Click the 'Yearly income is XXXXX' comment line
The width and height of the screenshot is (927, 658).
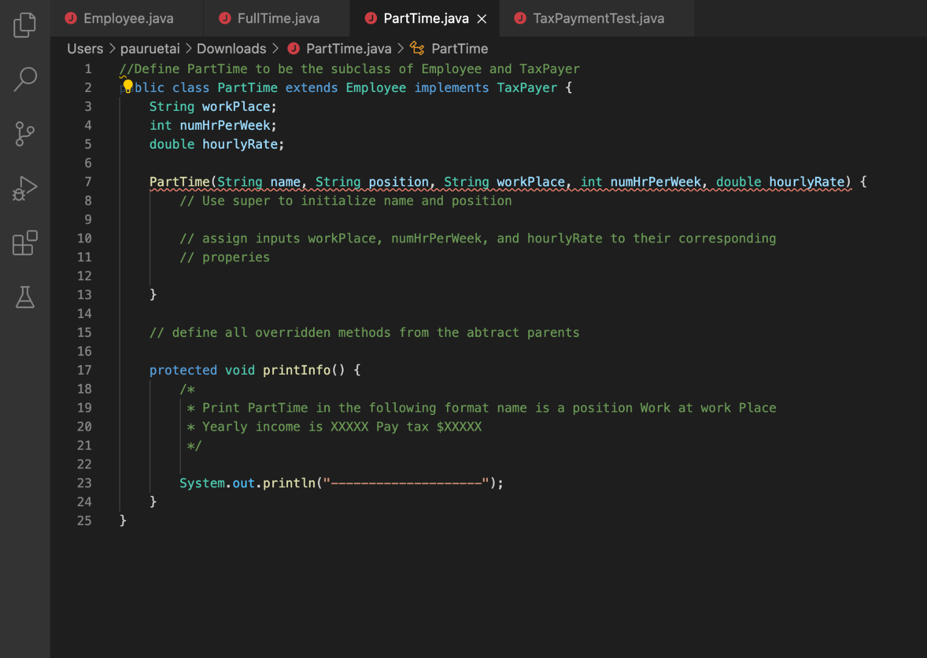(334, 426)
